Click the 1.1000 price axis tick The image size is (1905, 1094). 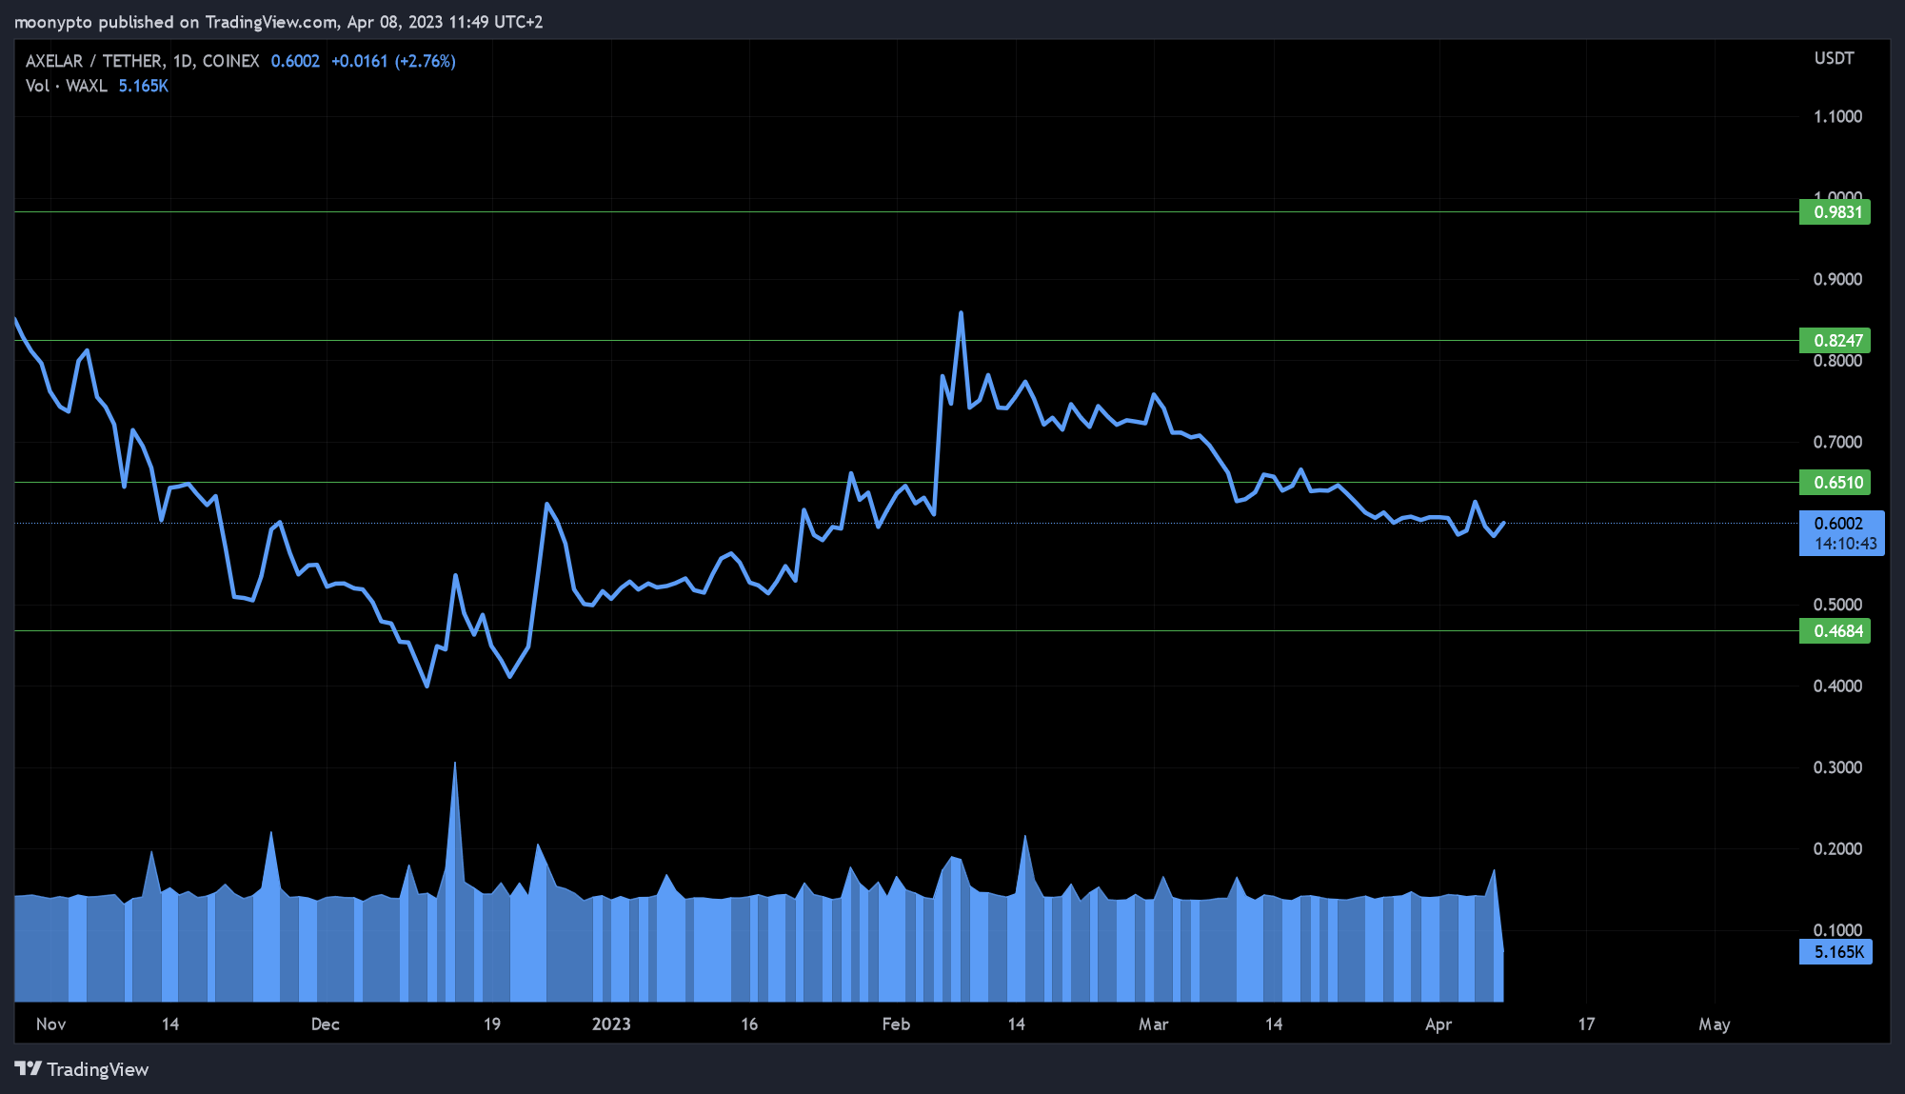[x=1837, y=116]
